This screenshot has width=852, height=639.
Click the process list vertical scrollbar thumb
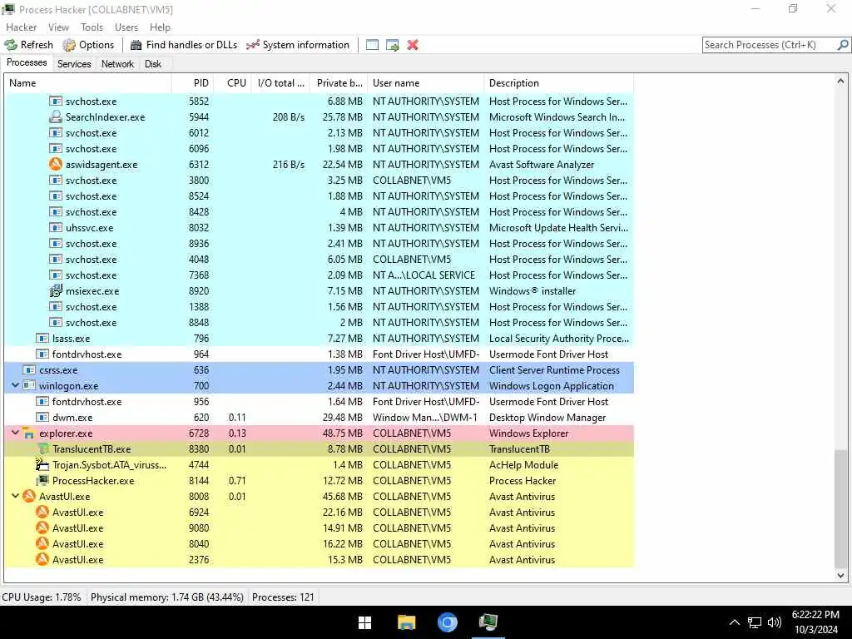840,508
